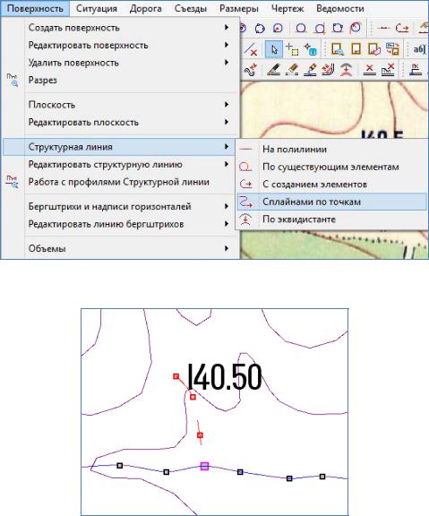Viewport: 429px width, 516px height.
Task: Expand Редактировать поверхность submenu arrow
Action: tap(227, 45)
